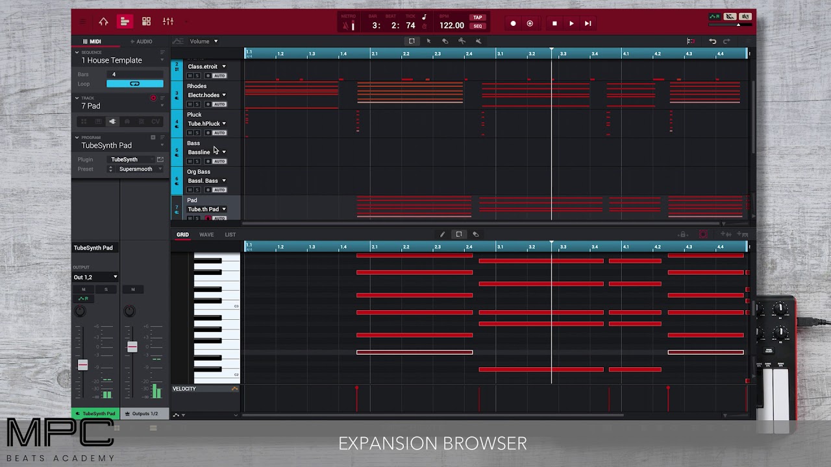Select the Outputs 1/2 channel strip tab
831x467 pixels.
click(x=145, y=414)
